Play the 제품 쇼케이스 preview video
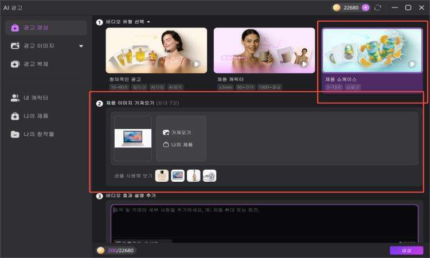 [x=411, y=64]
